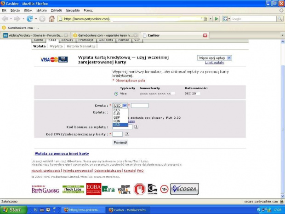285x214 pixels.
Task: Open the VIP page tab
Action: point(137,40)
